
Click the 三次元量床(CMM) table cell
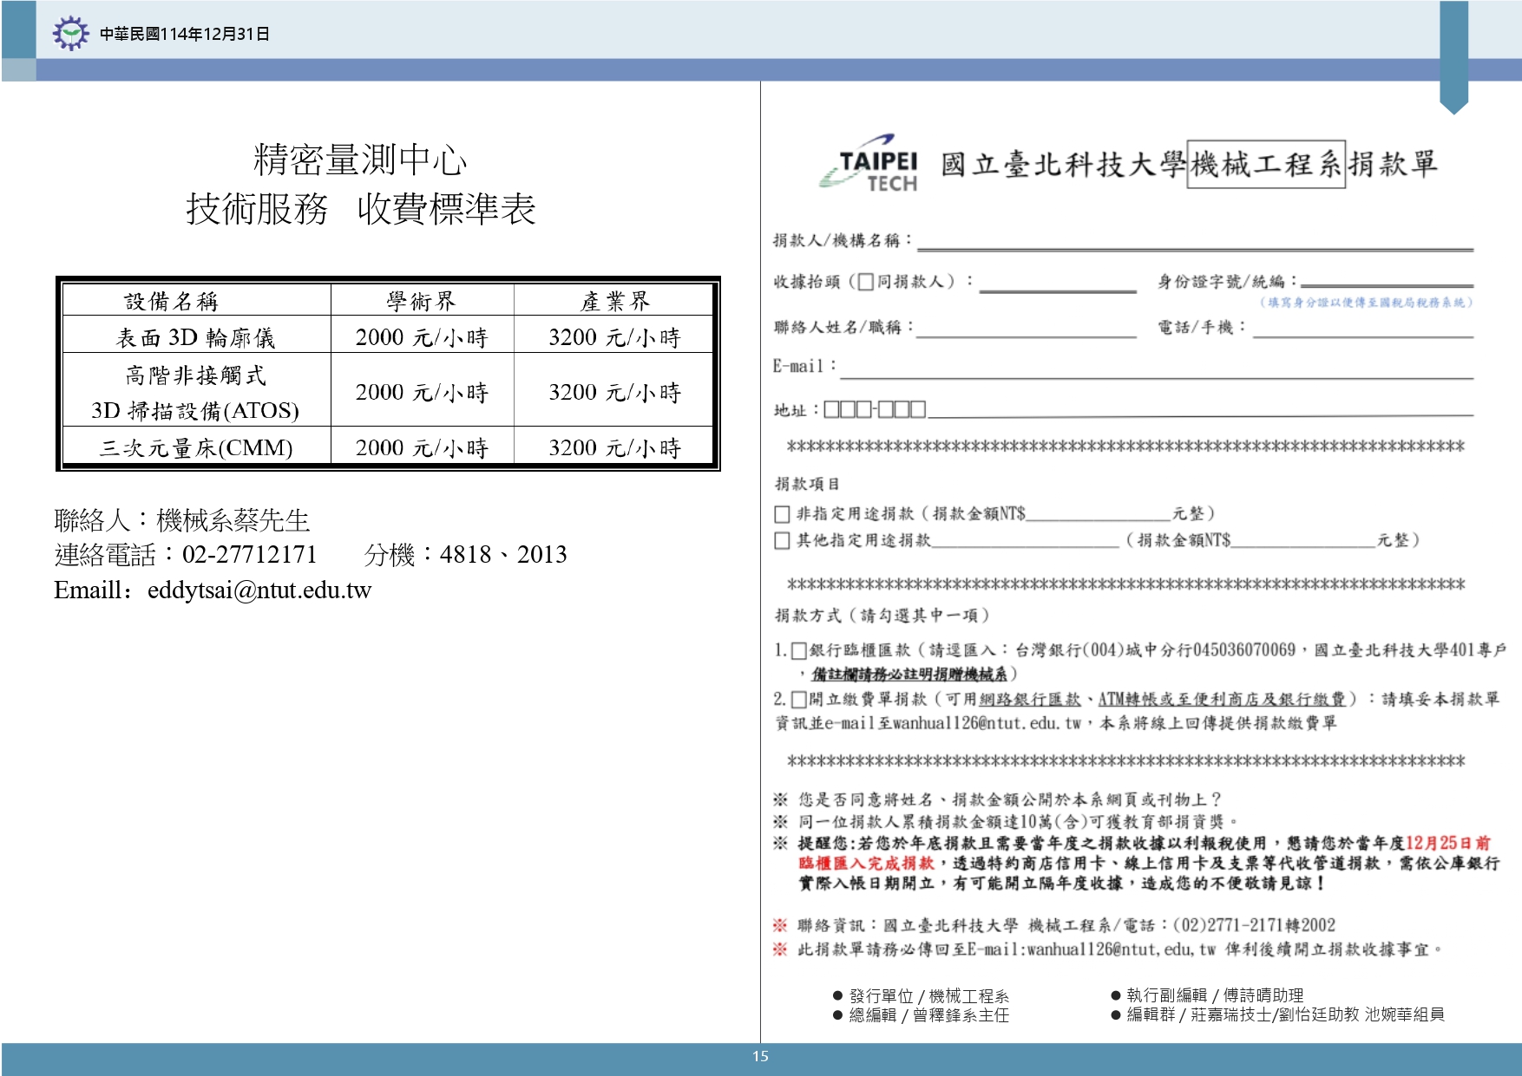pyautogui.click(x=196, y=448)
